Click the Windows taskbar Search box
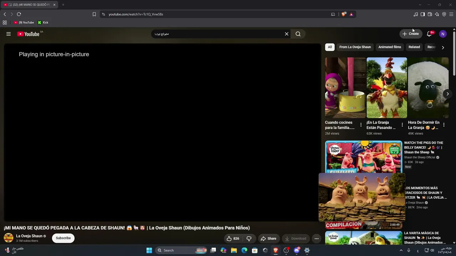 [x=182, y=250]
